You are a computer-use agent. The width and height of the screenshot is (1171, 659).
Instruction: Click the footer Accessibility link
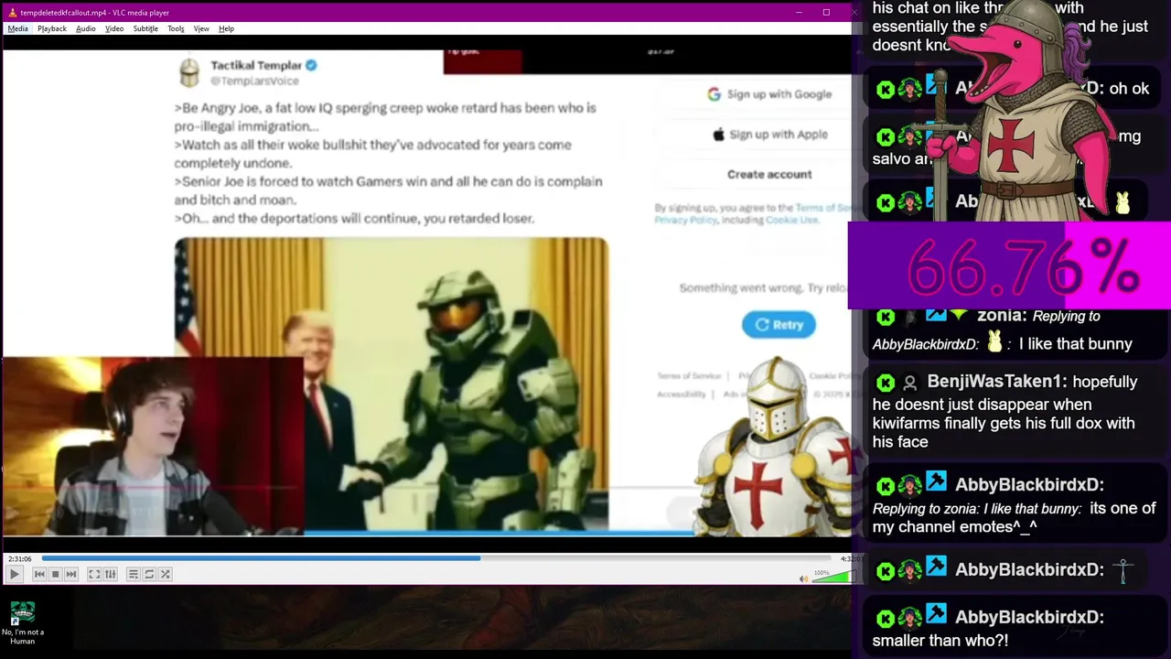pyautogui.click(x=682, y=394)
